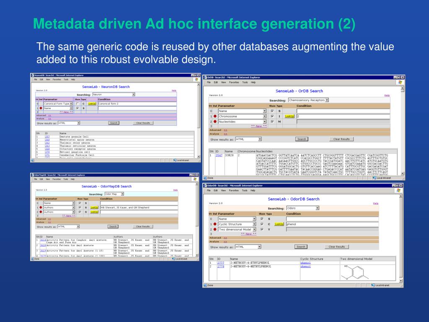Image resolution: width=429 pixels, height=322 pixels.
Task: Expand the Advanced >> link in OdorDB
Action: [226, 238]
